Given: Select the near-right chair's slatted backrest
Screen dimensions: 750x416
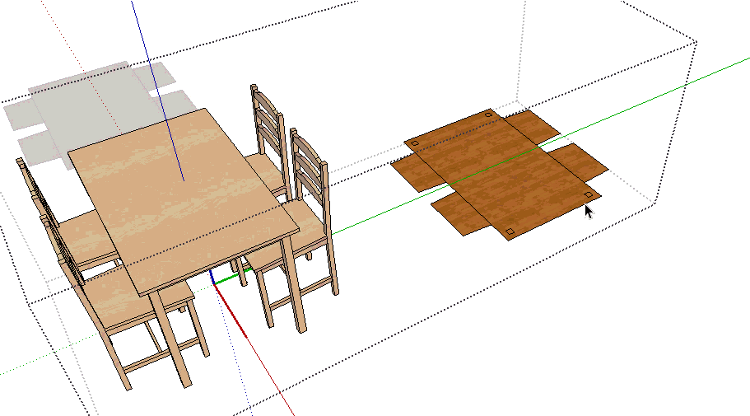Looking at the screenshot, I should pyautogui.click(x=309, y=167).
